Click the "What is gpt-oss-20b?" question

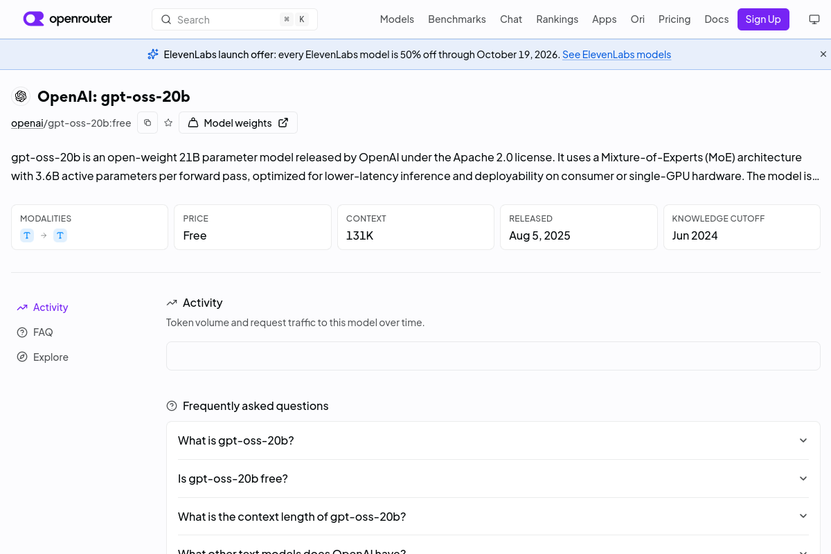[236, 440]
